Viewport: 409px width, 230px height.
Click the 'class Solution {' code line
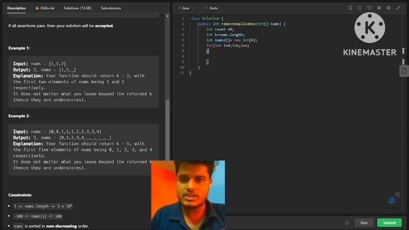[x=206, y=19]
